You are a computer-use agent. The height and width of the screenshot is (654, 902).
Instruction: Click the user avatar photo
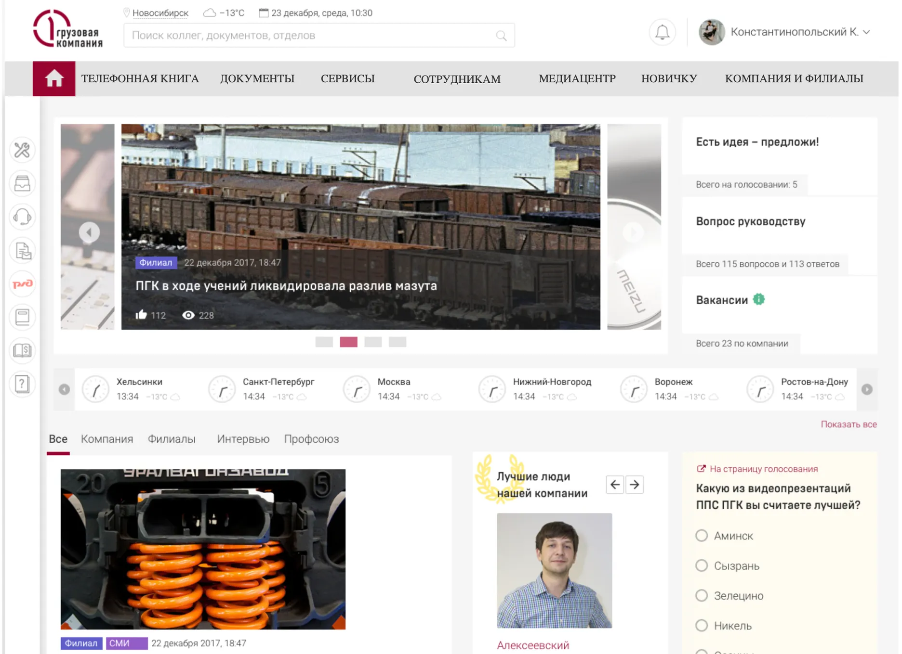point(712,32)
